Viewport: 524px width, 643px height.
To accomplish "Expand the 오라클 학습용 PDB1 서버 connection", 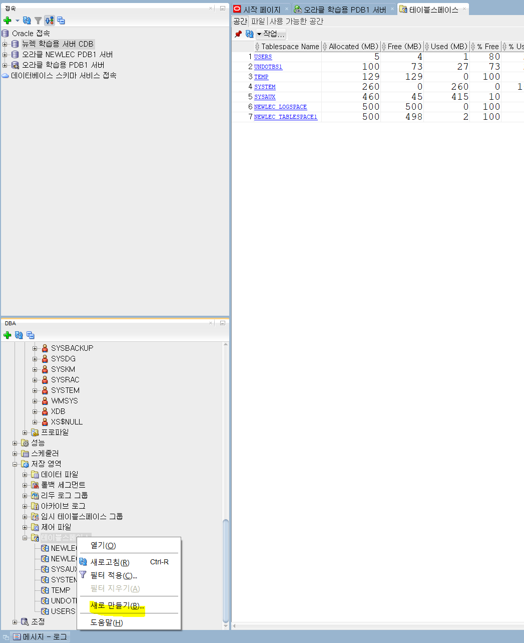I will click(x=5, y=65).
